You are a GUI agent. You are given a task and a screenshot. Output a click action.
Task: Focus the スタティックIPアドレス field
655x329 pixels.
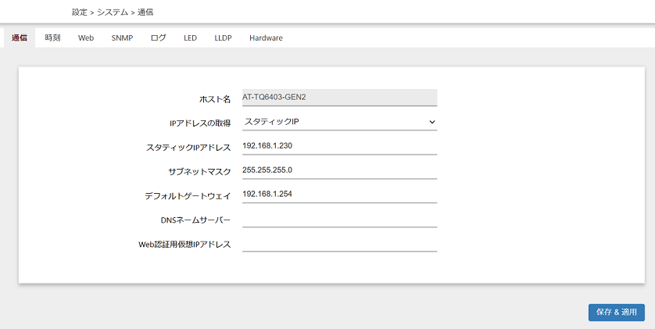pyautogui.click(x=339, y=146)
